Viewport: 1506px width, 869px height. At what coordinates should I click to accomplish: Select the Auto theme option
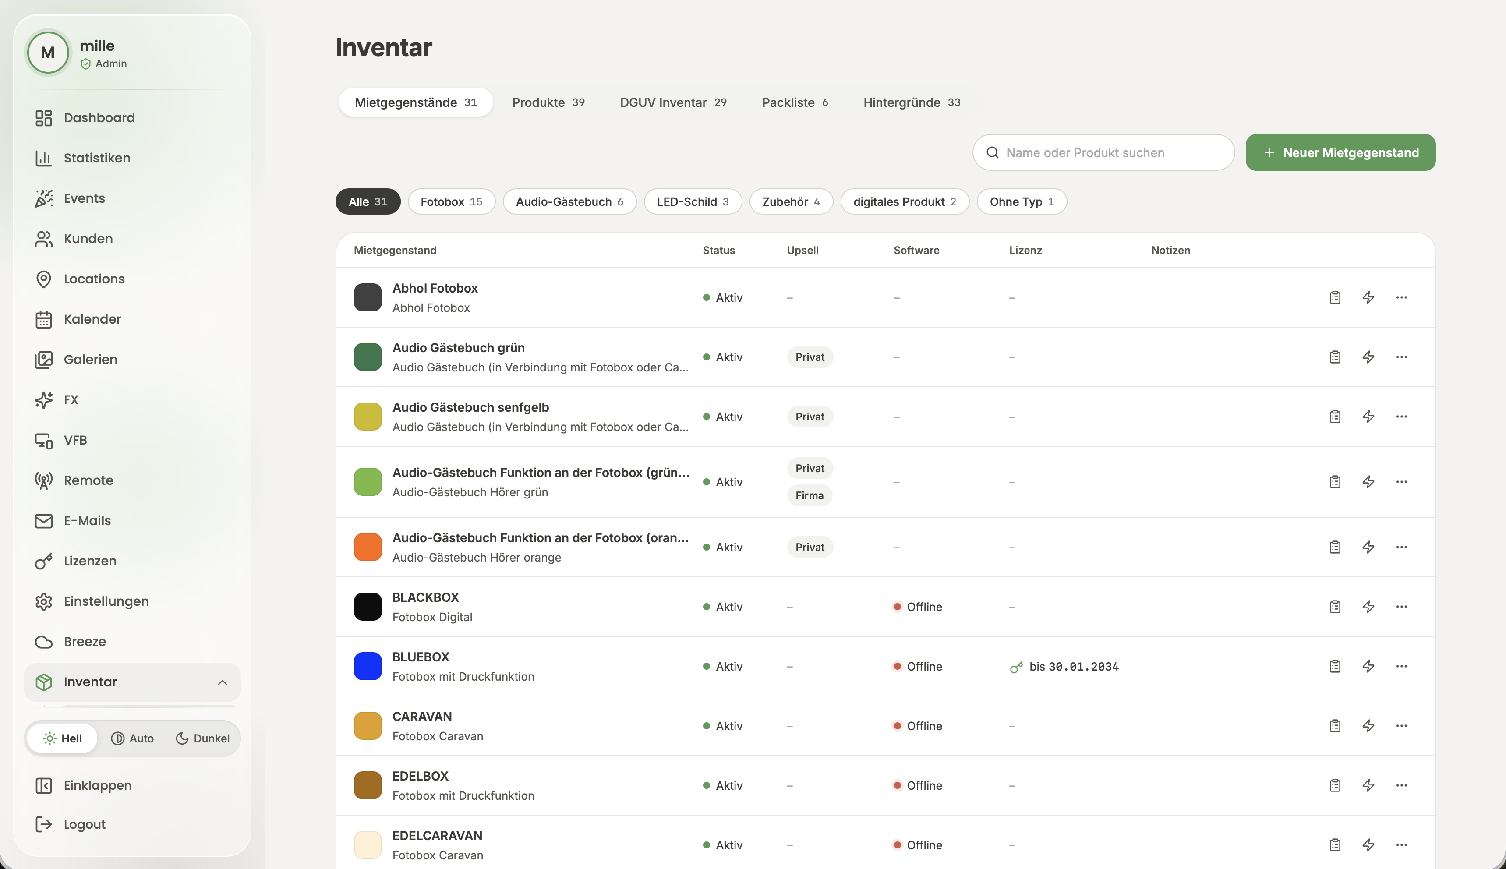[133, 738]
